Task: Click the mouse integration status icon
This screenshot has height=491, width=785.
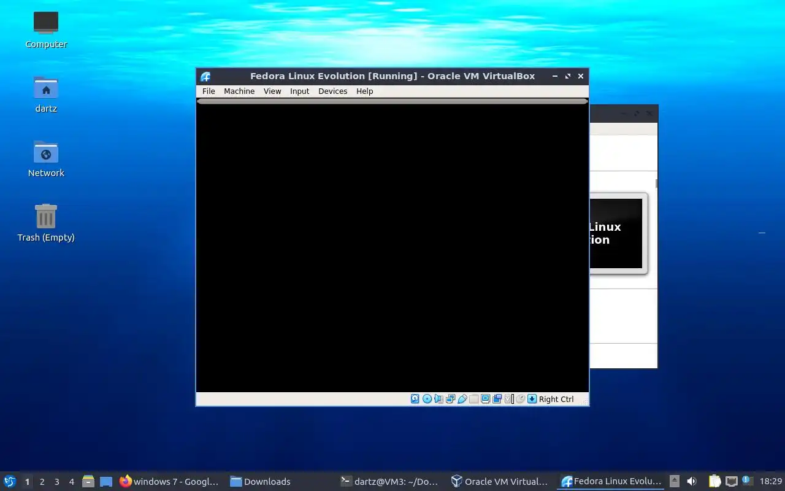Action: 520,399
